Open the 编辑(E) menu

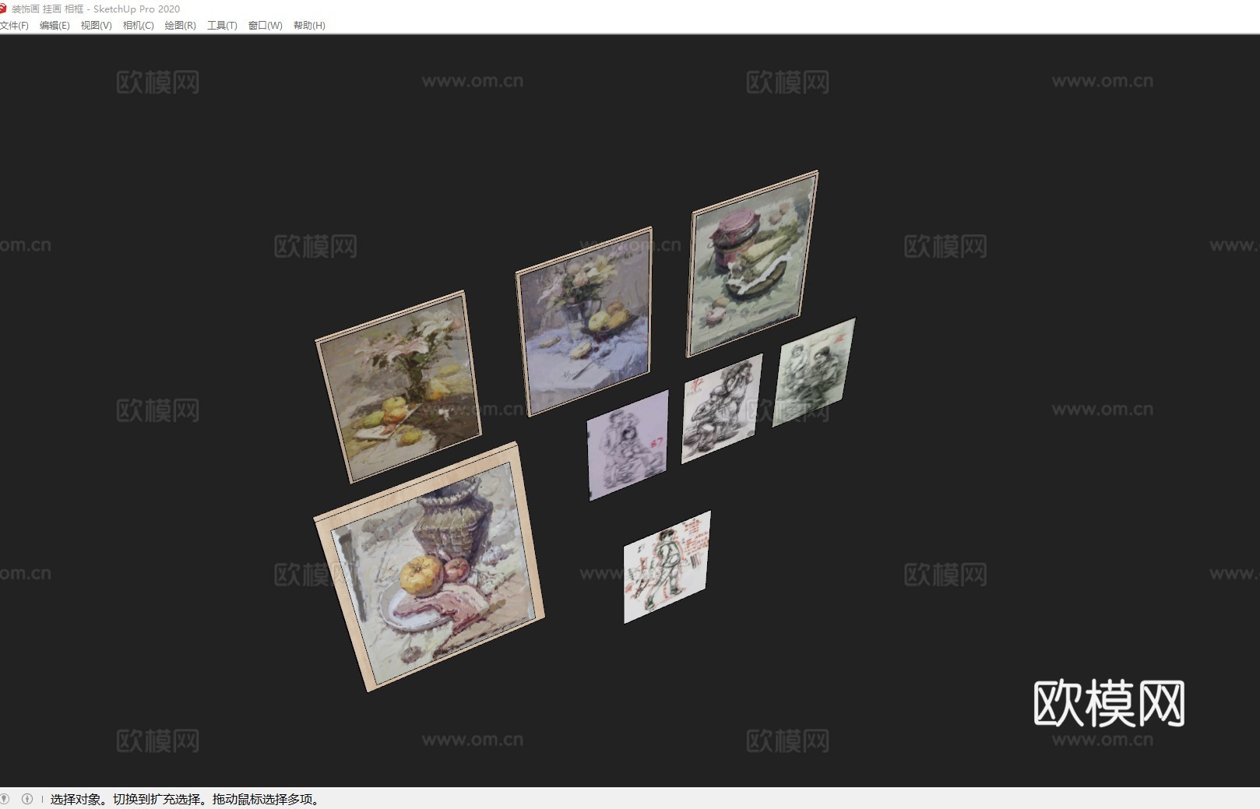55,26
